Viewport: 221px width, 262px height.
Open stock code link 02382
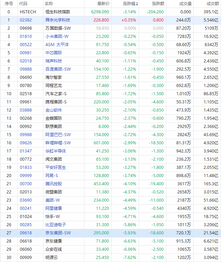point(26,20)
